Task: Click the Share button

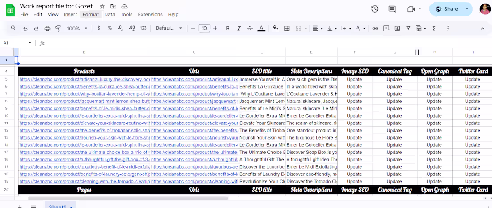Action: 446,9
